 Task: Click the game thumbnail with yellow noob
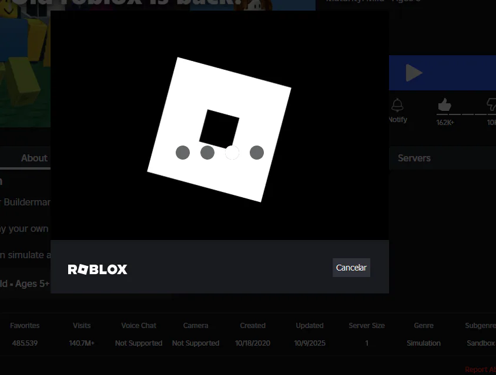click(x=25, y=63)
